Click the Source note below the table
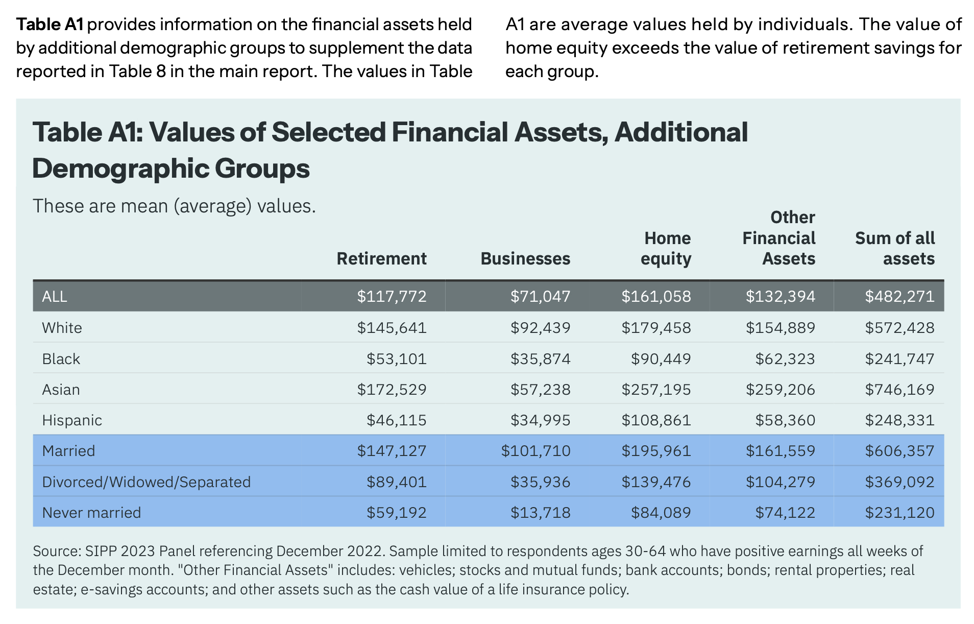974x624 pixels. pos(478,570)
